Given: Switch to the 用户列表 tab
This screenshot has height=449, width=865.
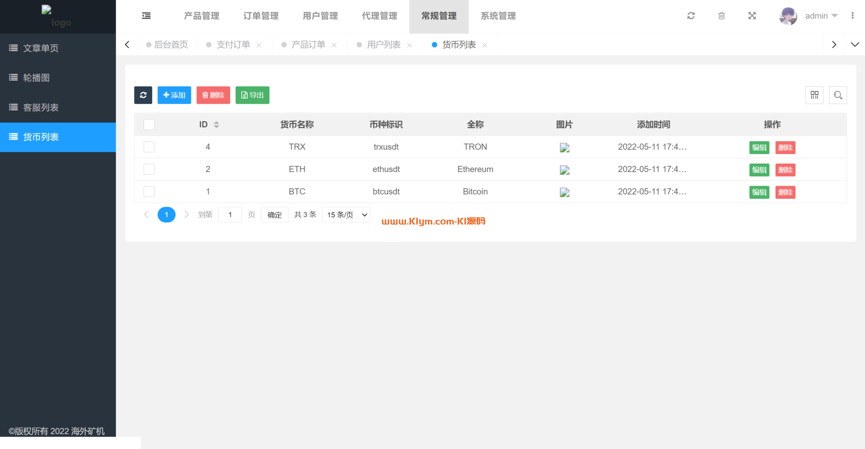Looking at the screenshot, I should [384, 45].
